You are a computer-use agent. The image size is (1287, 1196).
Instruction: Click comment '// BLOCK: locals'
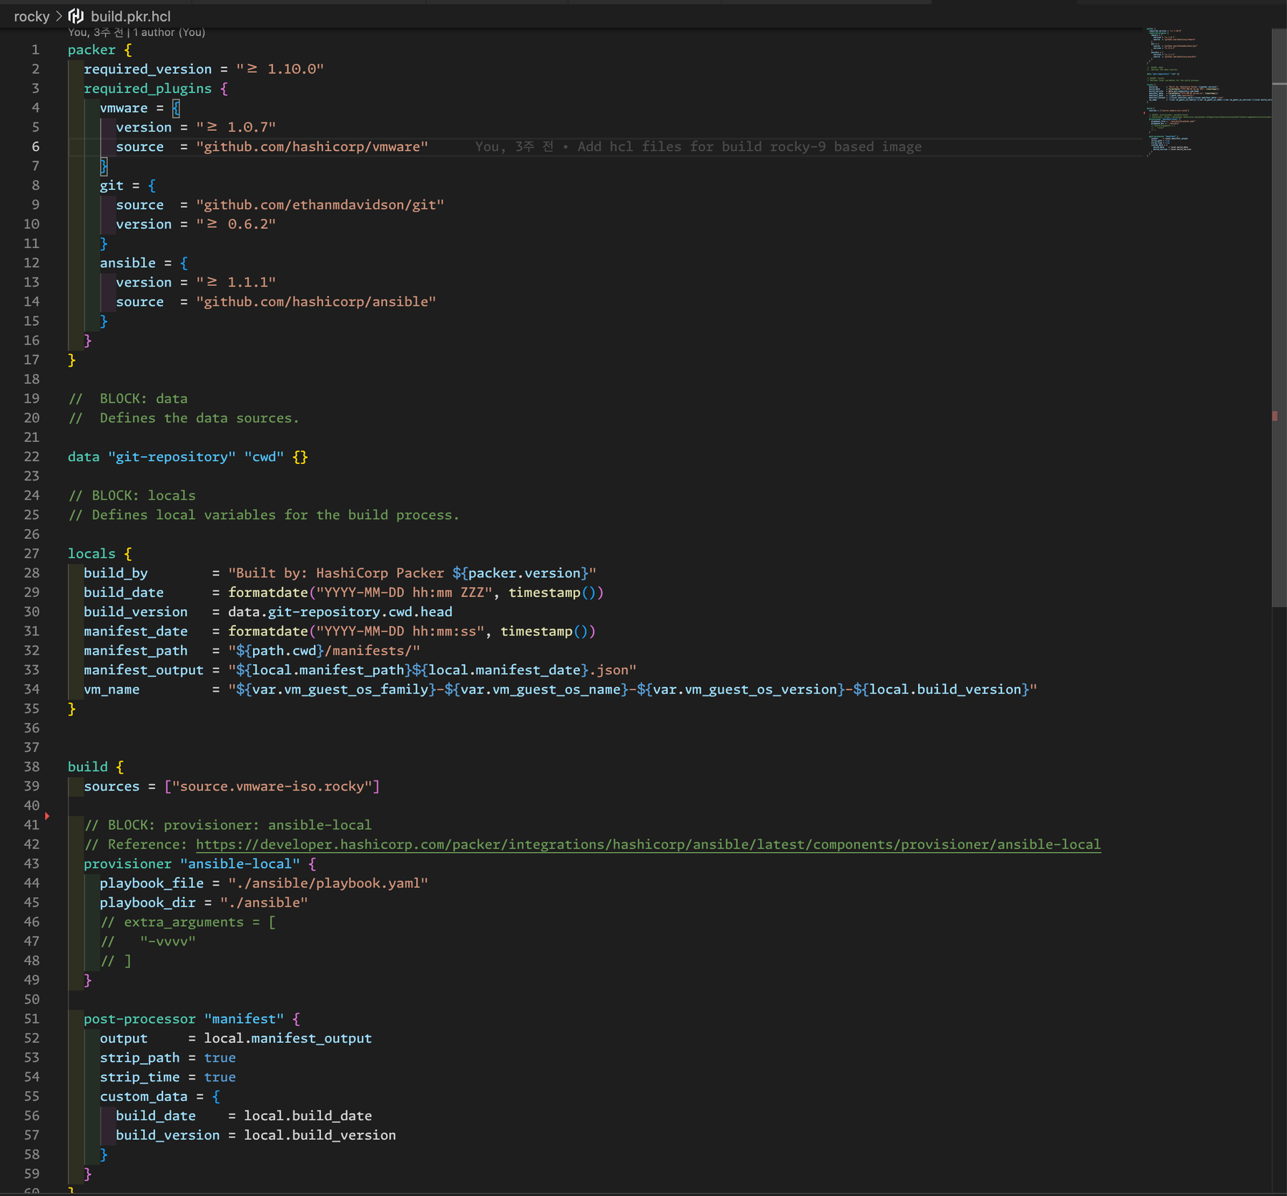pos(132,495)
